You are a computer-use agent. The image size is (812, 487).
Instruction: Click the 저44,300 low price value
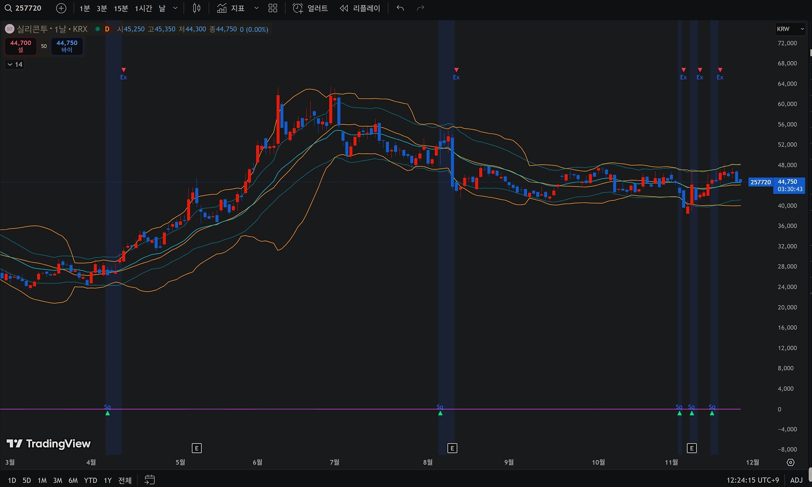coord(192,29)
